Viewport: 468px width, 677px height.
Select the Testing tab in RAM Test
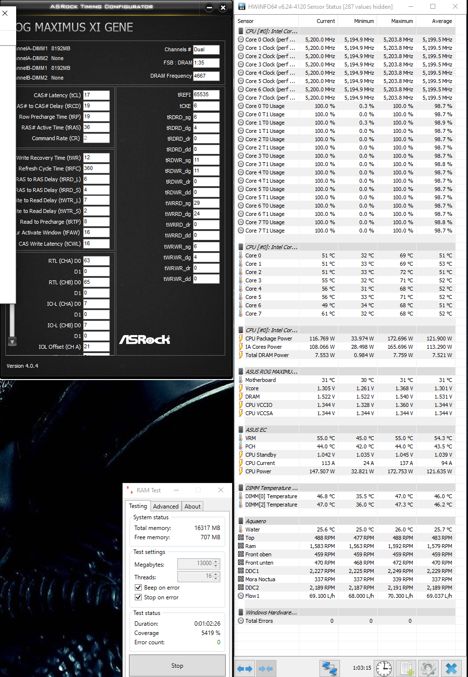click(x=138, y=506)
